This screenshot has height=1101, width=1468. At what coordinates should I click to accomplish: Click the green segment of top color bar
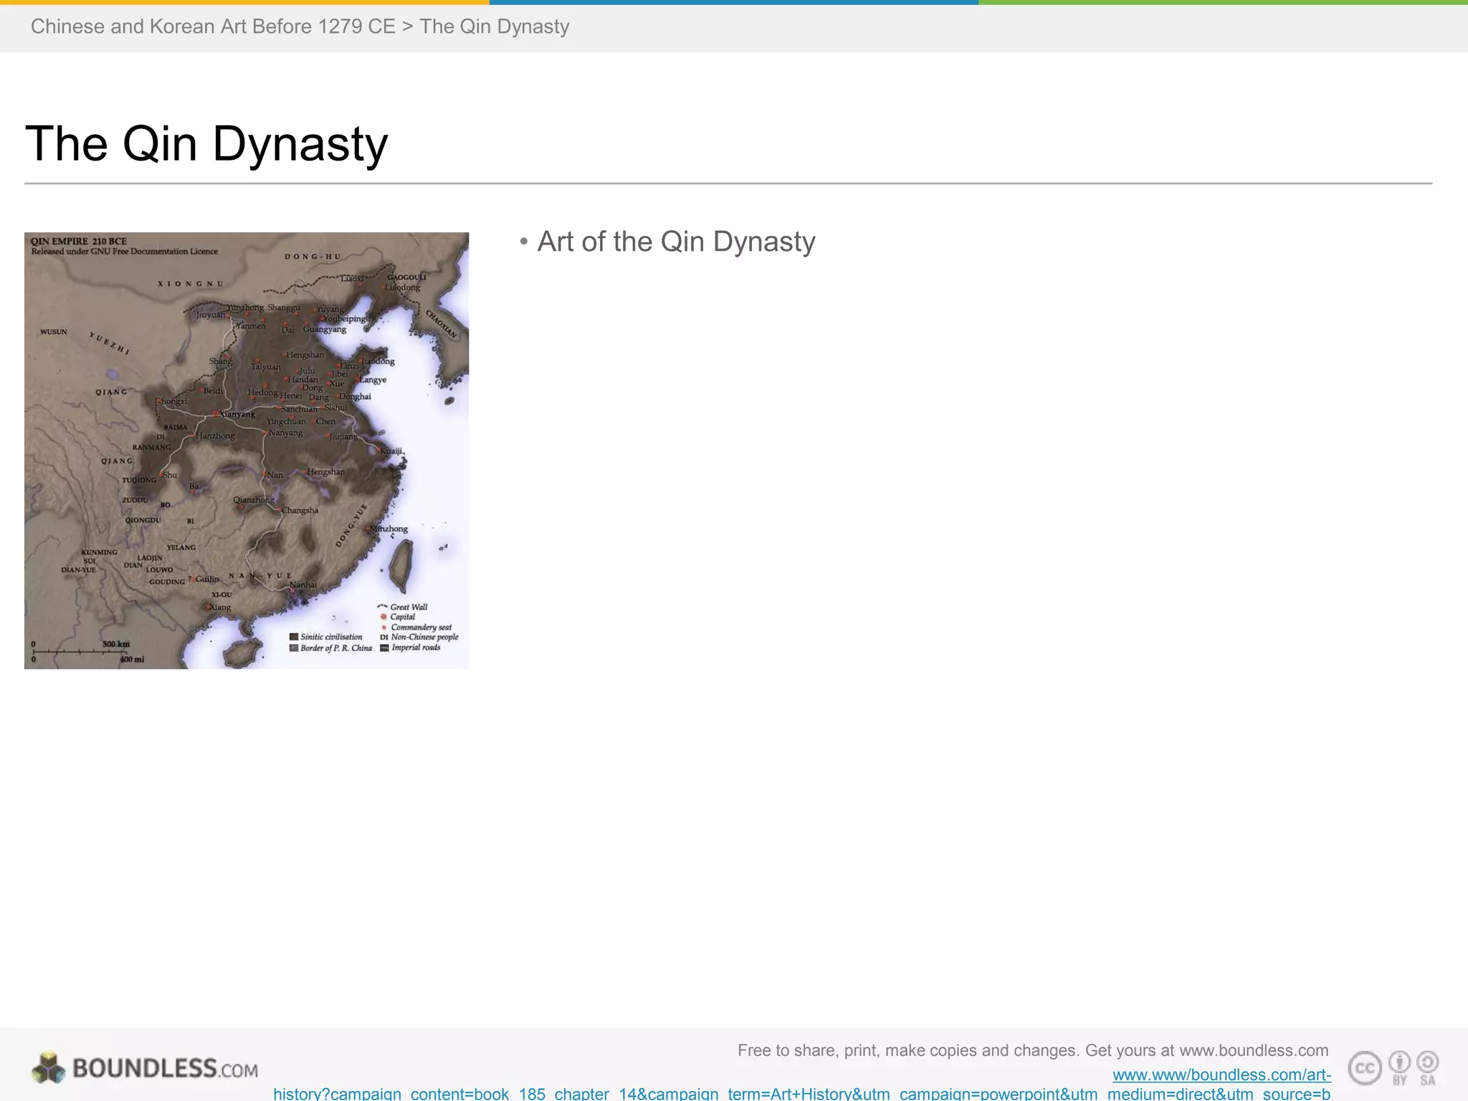coord(1223,2)
